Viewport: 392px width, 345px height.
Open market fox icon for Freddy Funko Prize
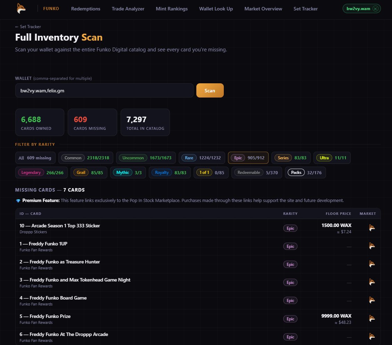pyautogui.click(x=372, y=318)
